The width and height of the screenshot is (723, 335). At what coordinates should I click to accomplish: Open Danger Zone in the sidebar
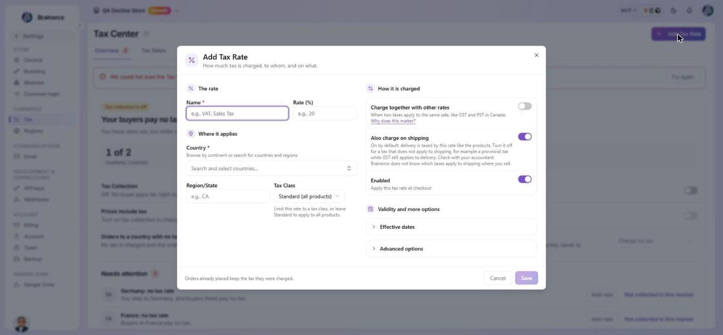[x=39, y=284]
